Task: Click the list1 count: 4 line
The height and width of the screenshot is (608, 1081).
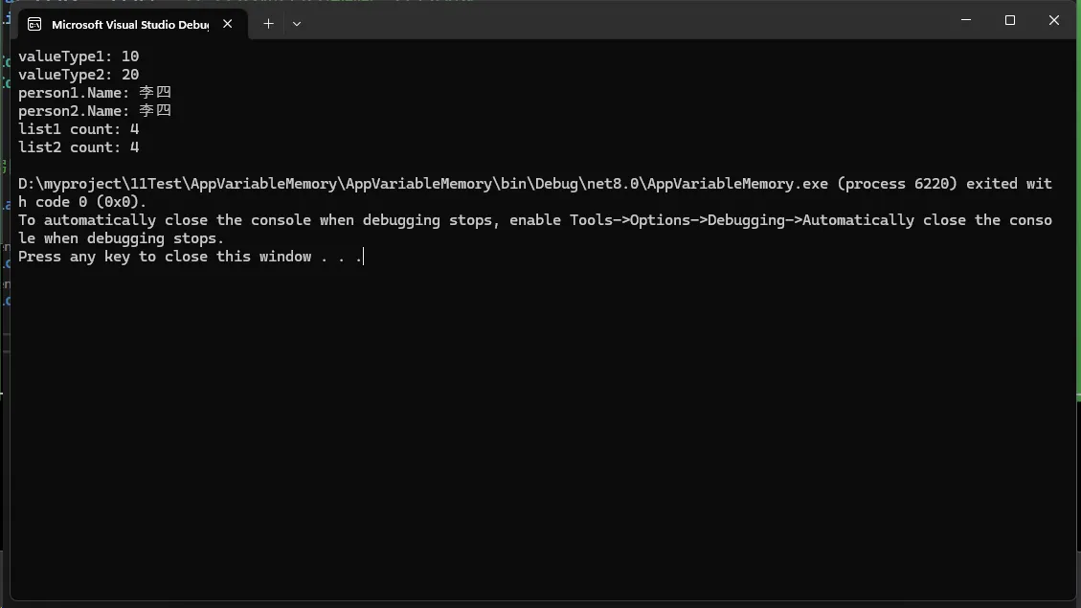Action: point(79,129)
